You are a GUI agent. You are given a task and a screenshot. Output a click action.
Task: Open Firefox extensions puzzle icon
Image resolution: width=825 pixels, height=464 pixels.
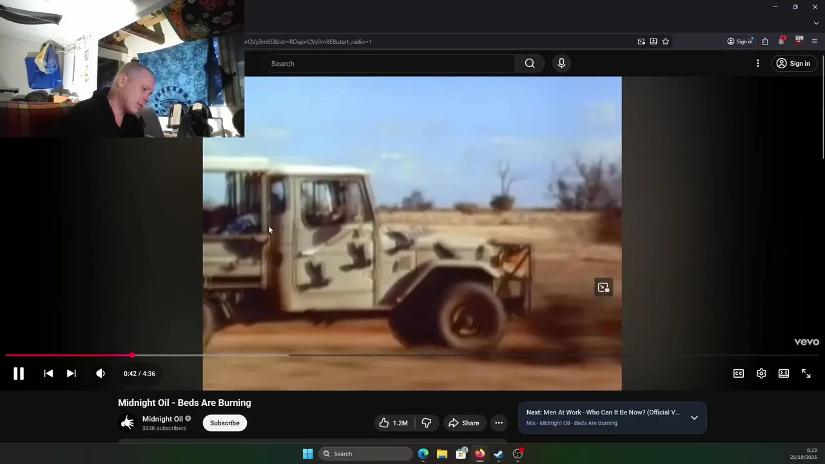(765, 42)
